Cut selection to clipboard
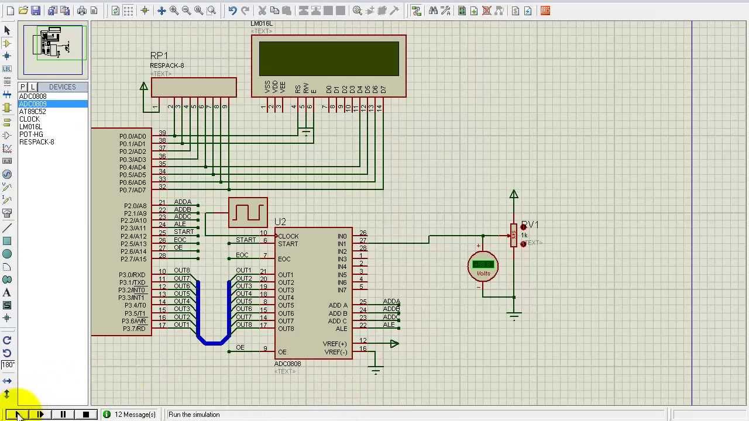The width and height of the screenshot is (749, 421). [262, 11]
